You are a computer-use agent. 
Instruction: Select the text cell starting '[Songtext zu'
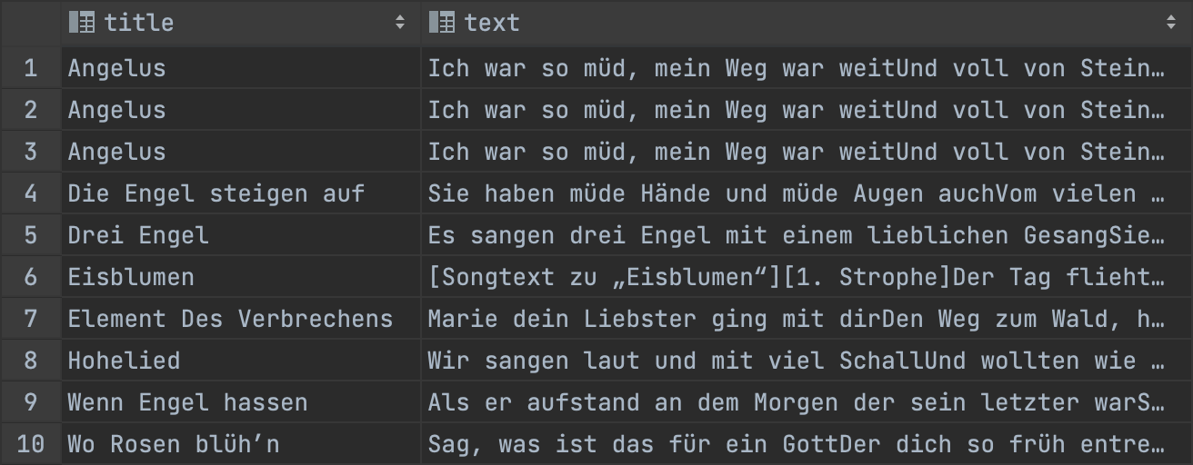click(796, 277)
